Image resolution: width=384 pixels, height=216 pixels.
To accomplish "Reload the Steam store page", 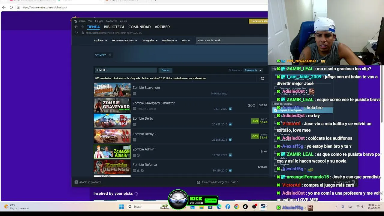I will (76, 33).
